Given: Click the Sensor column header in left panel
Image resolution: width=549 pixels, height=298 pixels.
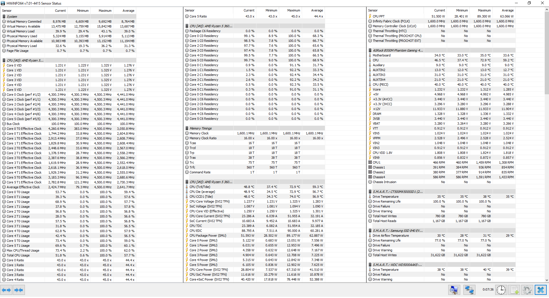Looking at the screenshot, I should point(23,11).
